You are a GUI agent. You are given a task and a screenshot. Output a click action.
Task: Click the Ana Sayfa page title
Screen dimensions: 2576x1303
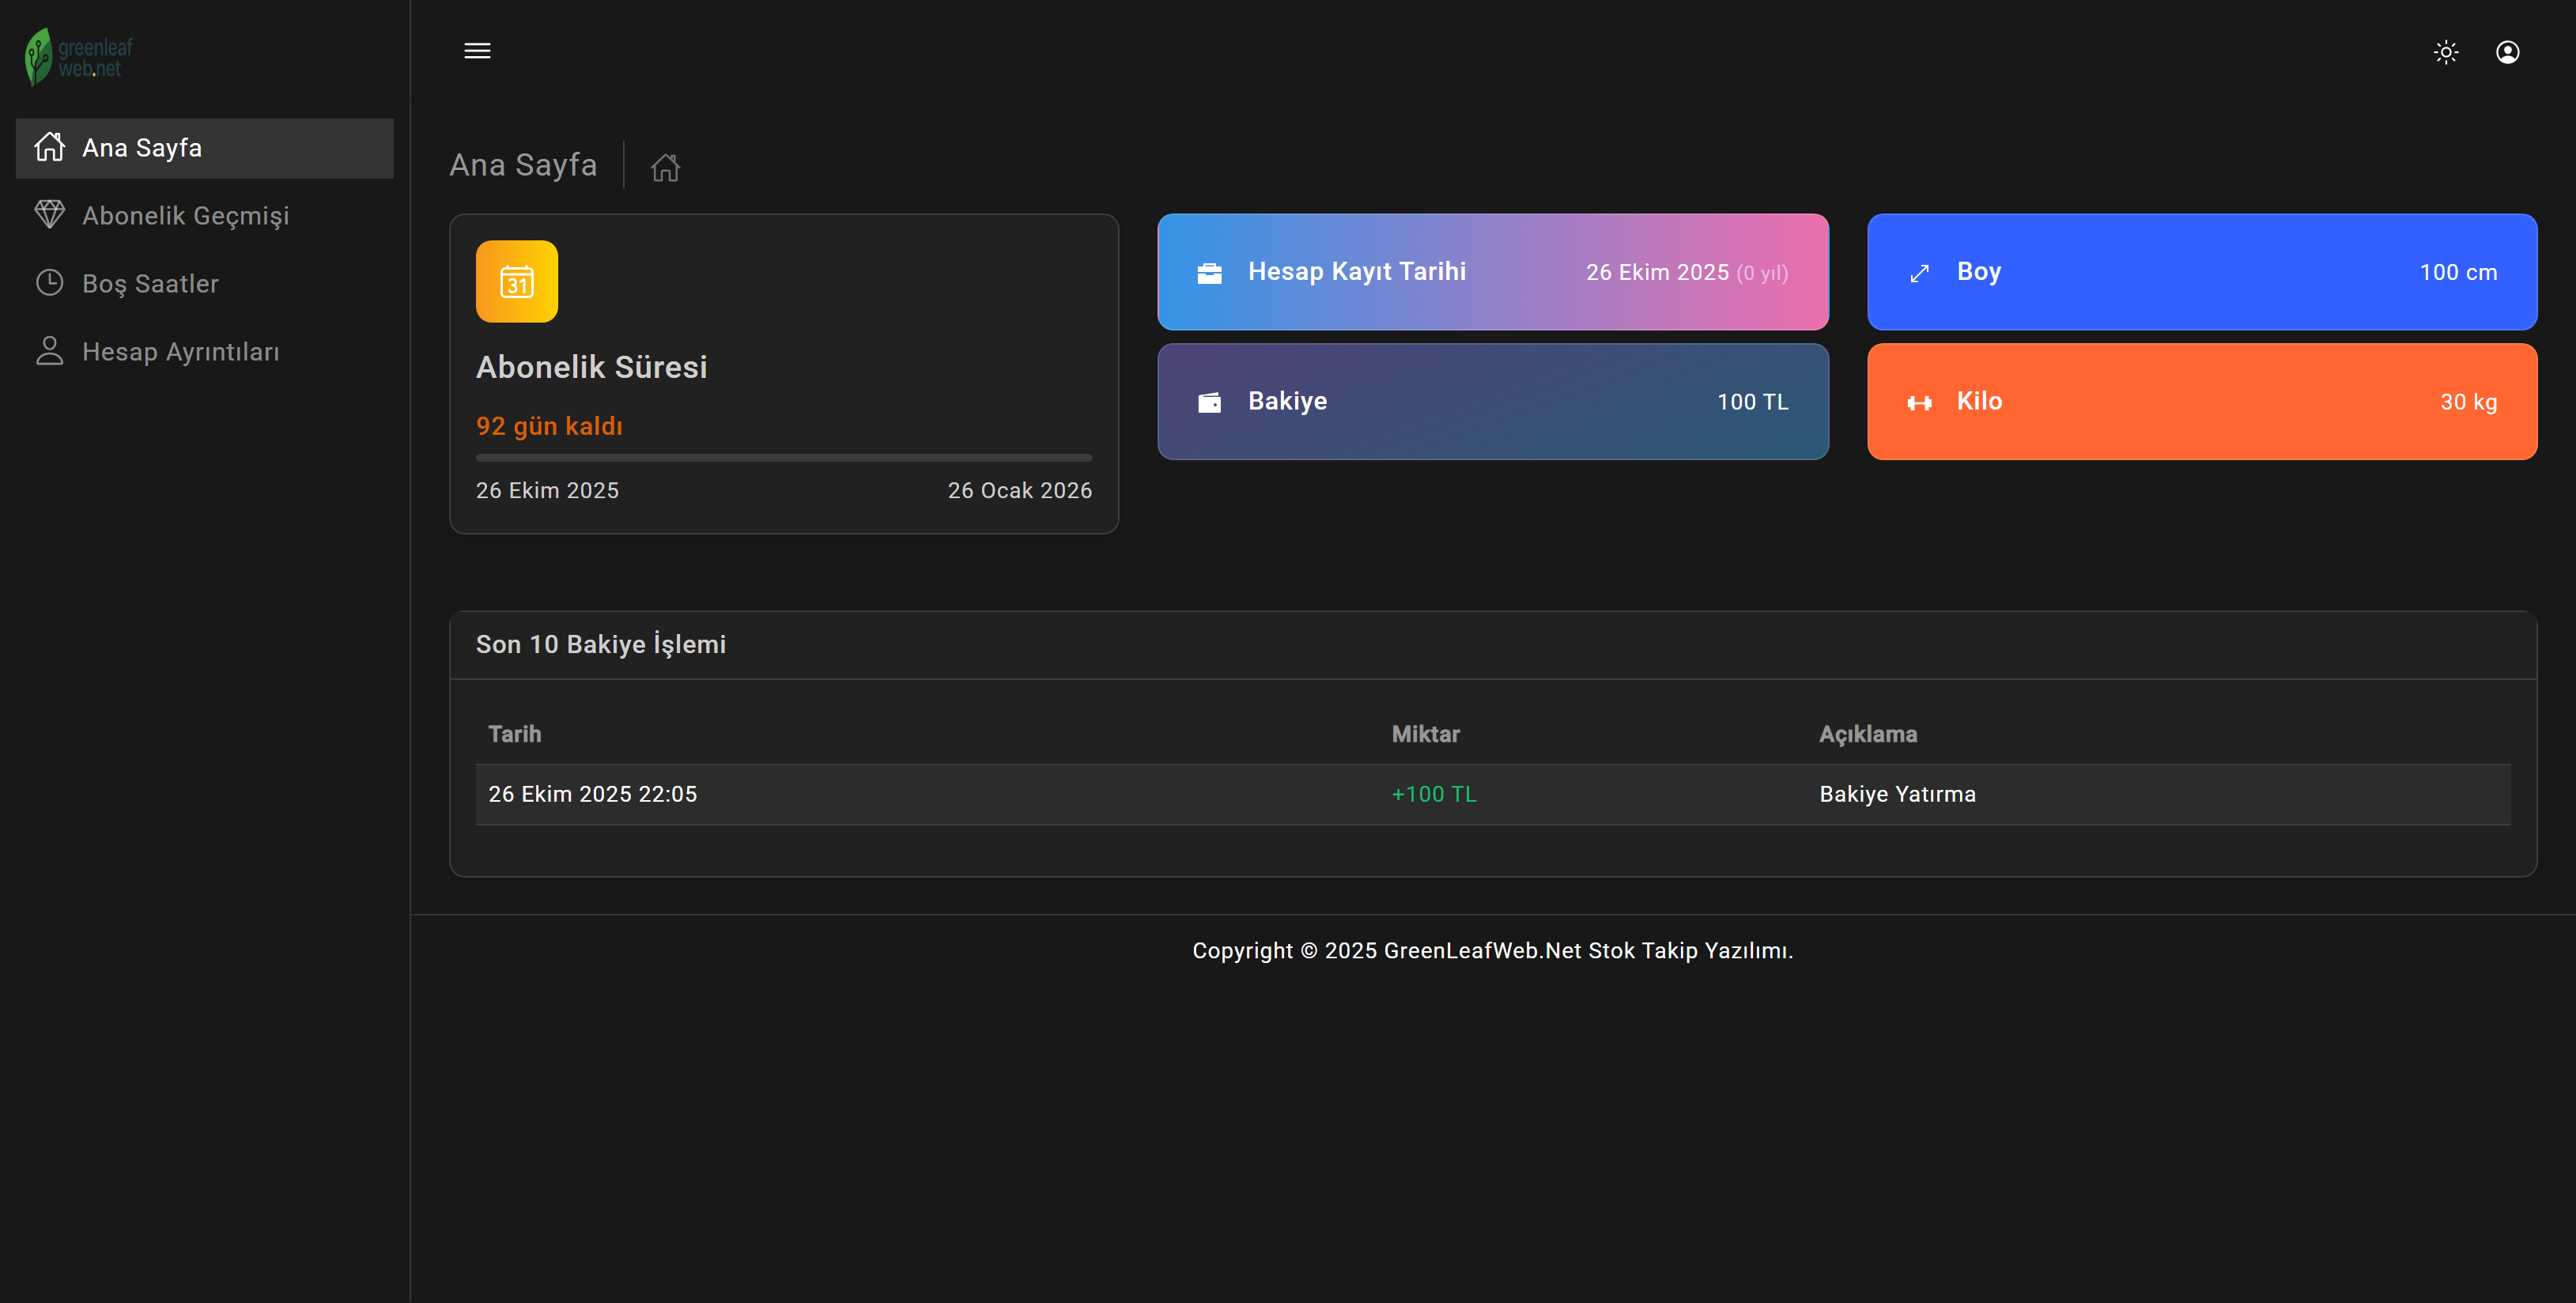(x=523, y=164)
